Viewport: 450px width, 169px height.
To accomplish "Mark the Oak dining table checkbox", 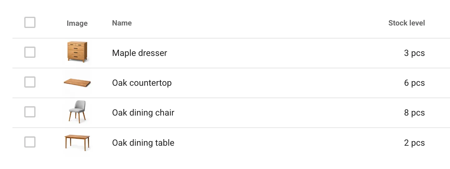I will click(30, 142).
